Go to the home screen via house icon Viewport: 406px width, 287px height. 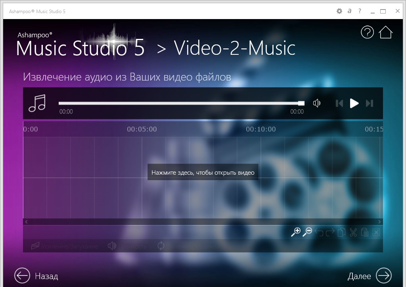[x=385, y=32]
